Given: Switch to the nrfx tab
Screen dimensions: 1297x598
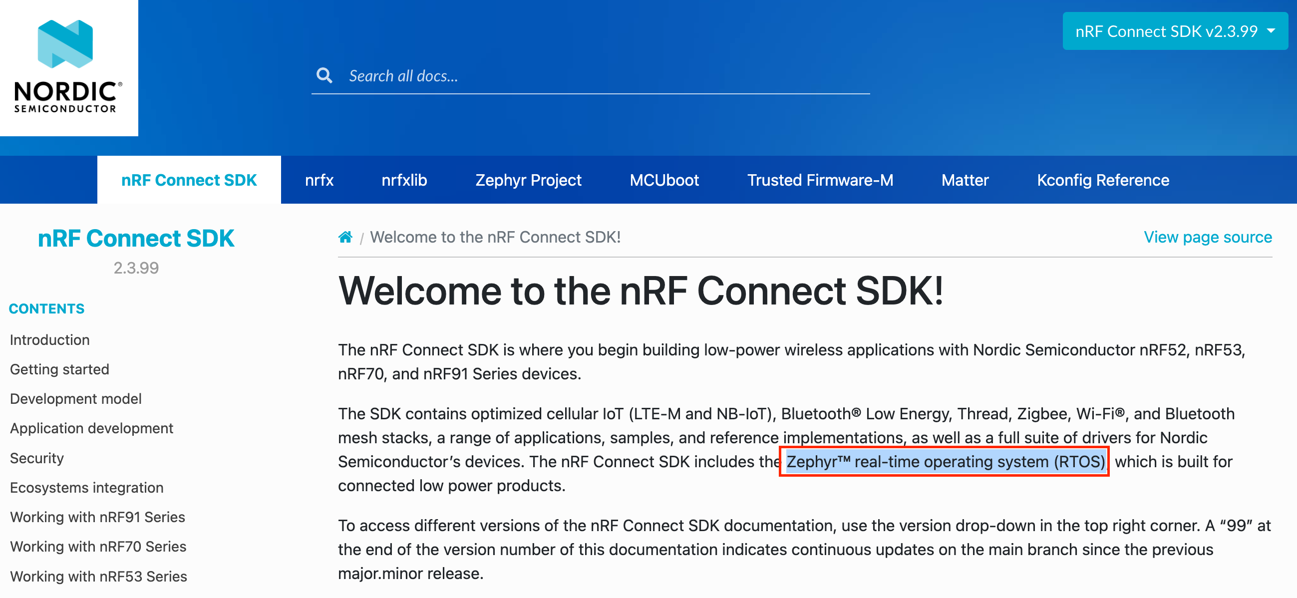Looking at the screenshot, I should [x=319, y=180].
